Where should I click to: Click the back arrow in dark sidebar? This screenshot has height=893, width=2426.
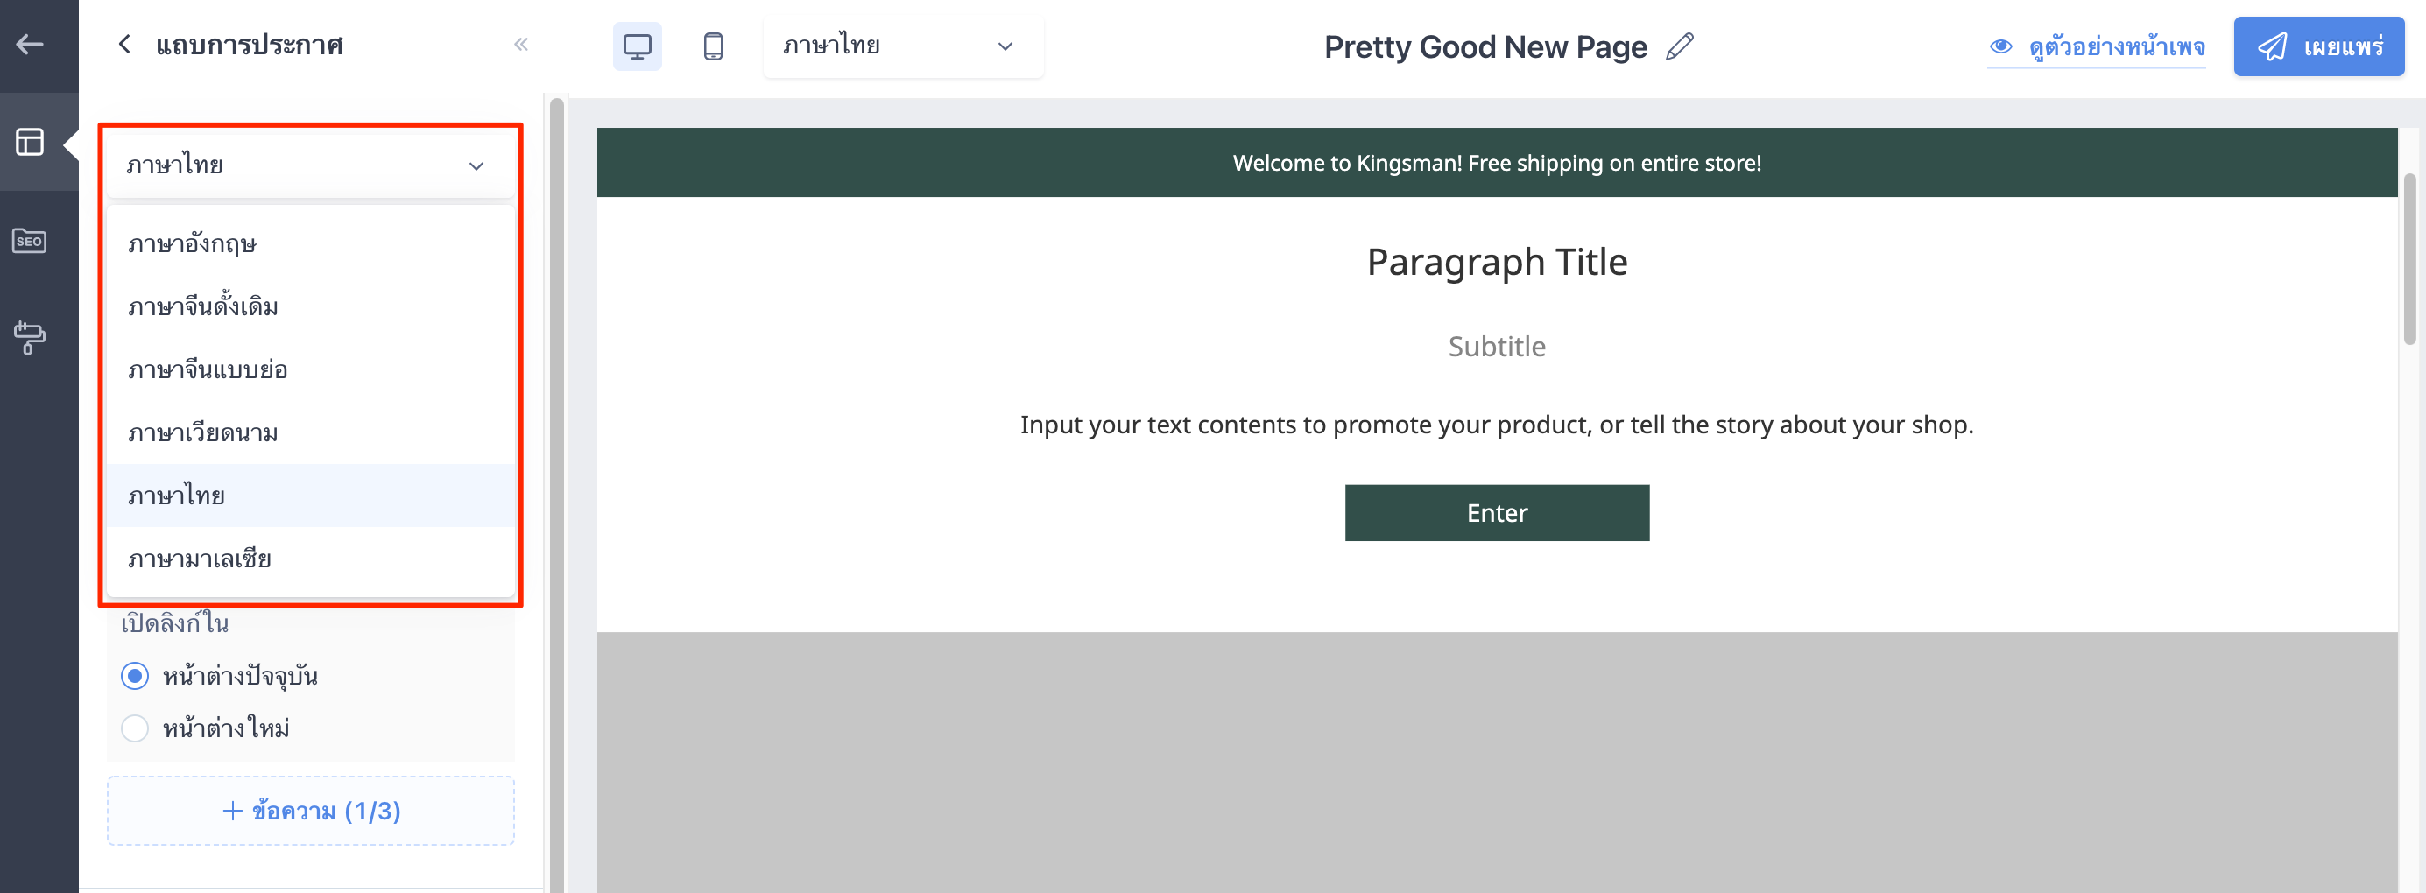tap(30, 45)
